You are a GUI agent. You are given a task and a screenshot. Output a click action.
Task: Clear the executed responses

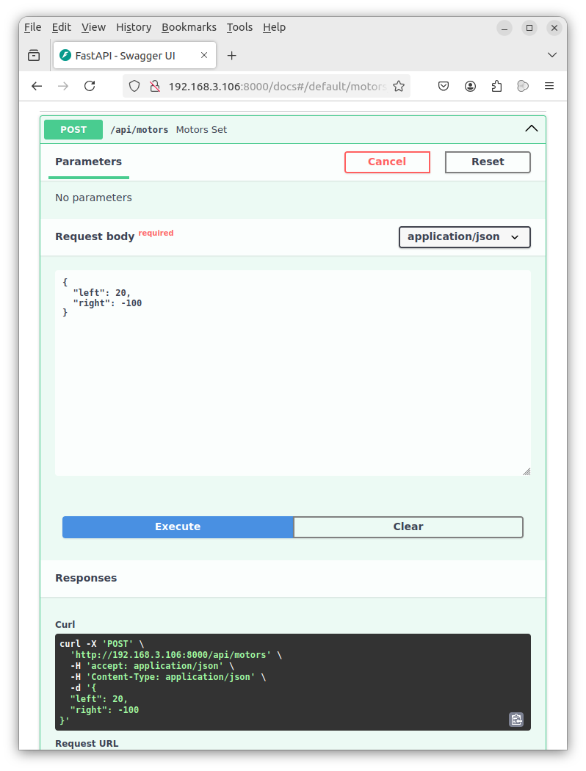[x=408, y=527]
